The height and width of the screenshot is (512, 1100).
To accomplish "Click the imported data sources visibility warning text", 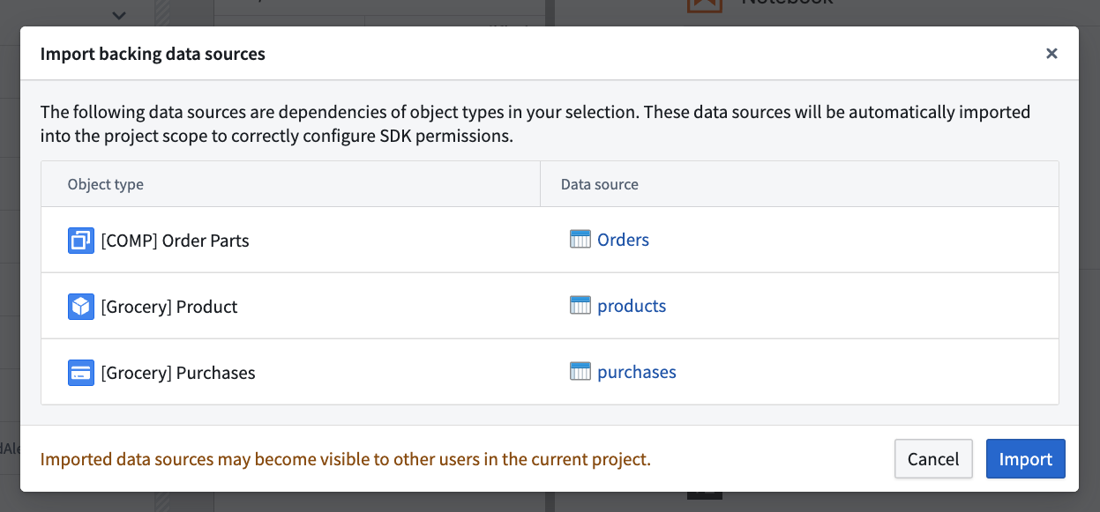I will [x=346, y=459].
